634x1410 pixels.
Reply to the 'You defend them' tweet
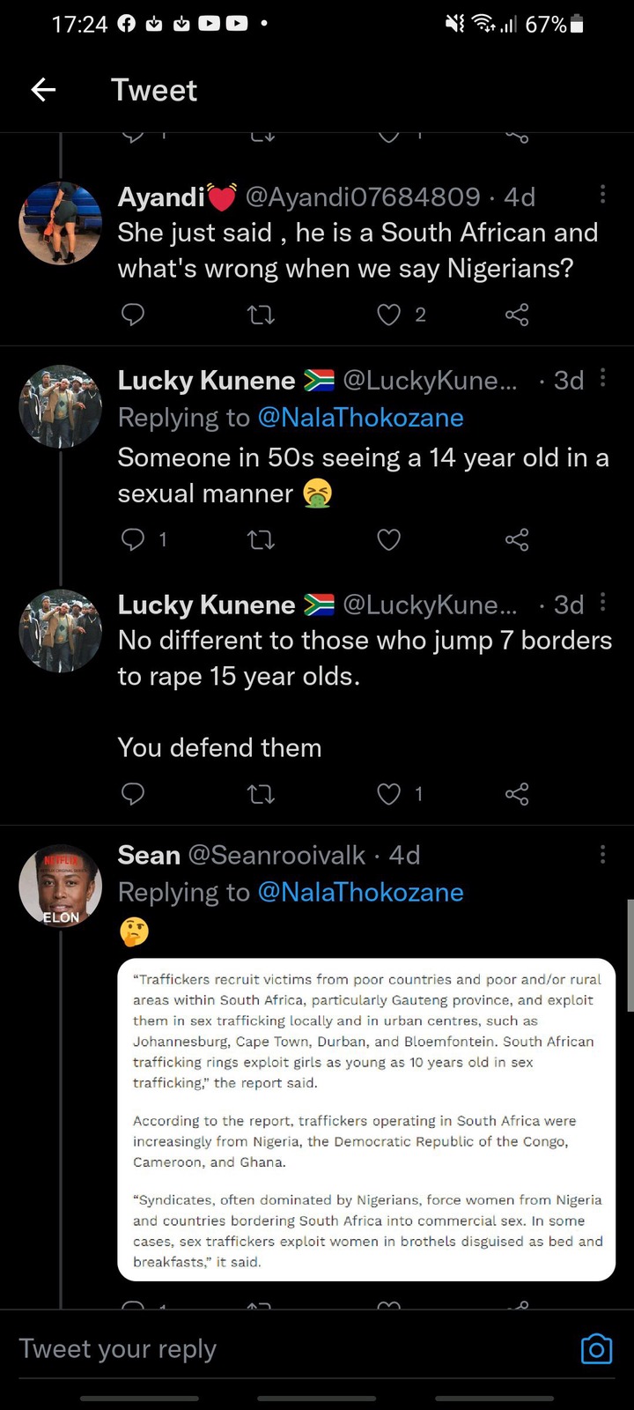[x=132, y=794]
